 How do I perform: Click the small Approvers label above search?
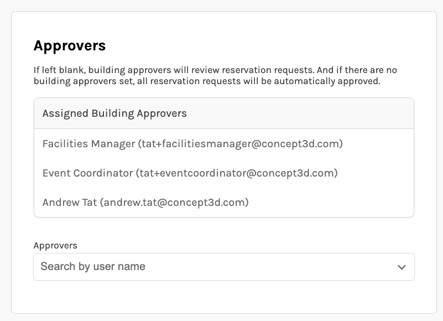[x=55, y=245]
